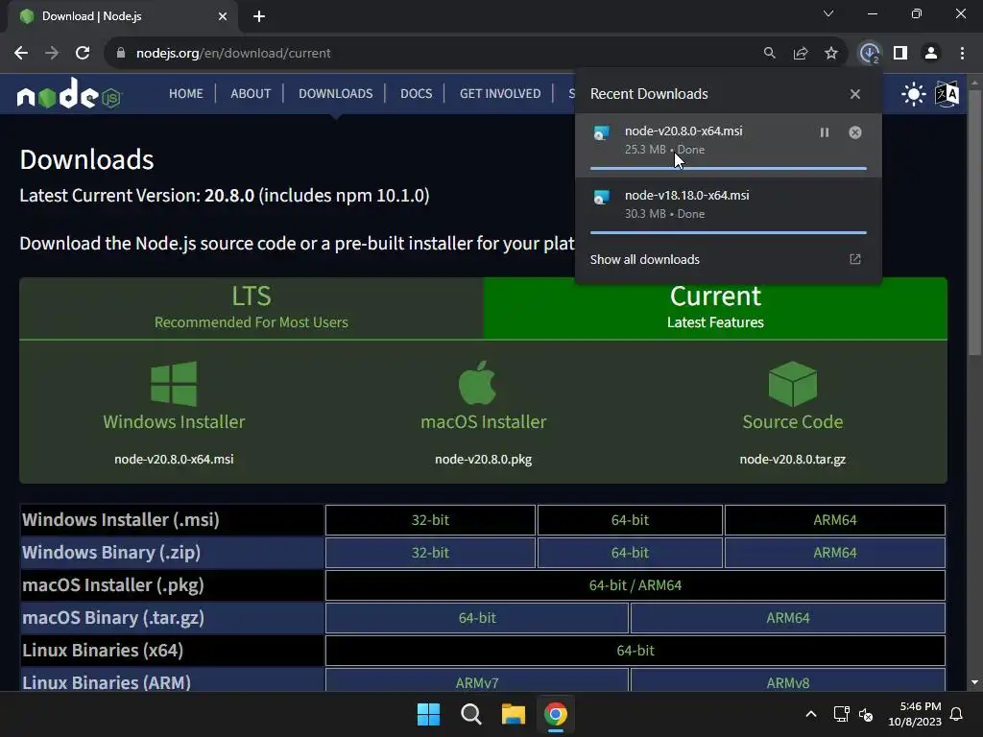Download Windows Installer (.msi) ARM64
Viewport: 983px width, 737px height.
[835, 520]
